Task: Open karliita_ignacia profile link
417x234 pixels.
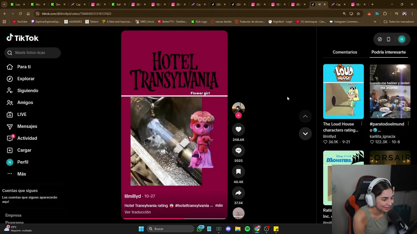Action: (382, 136)
